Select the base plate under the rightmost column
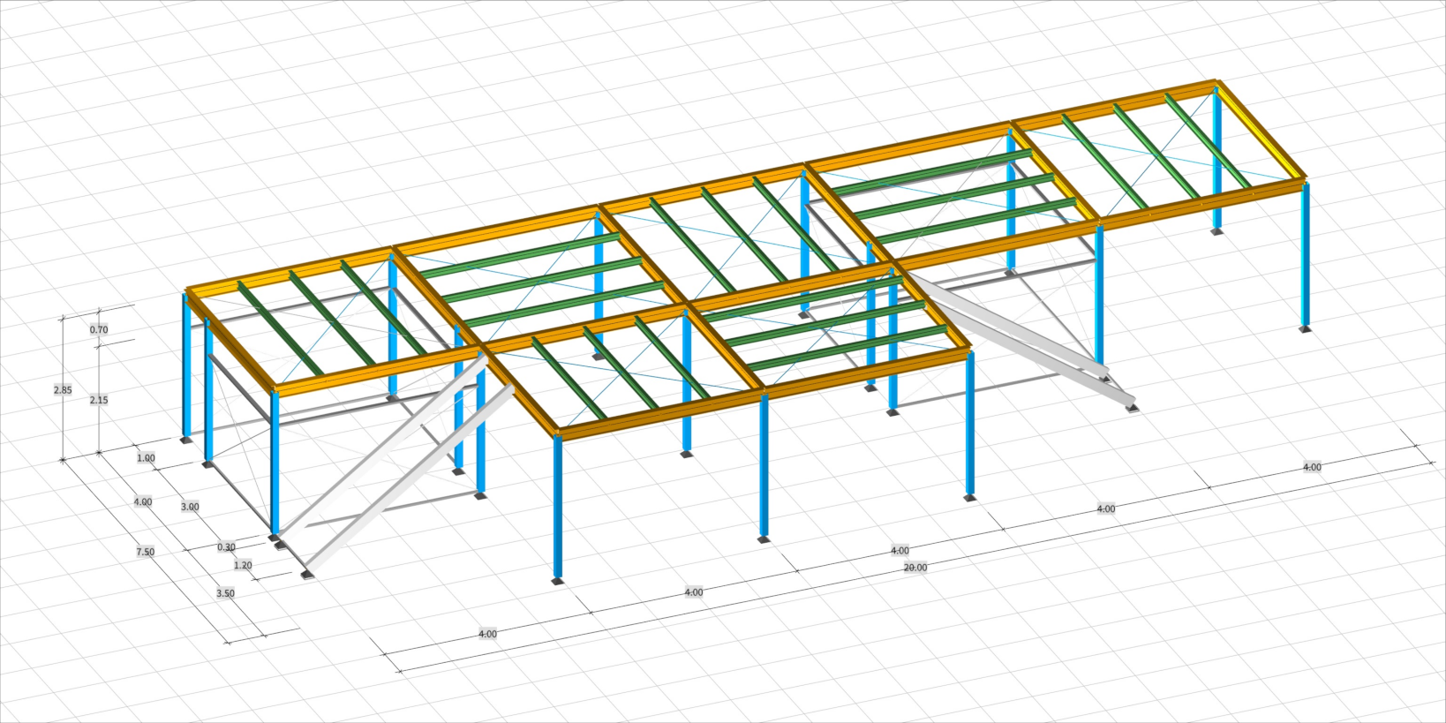1446x723 pixels. click(1305, 329)
